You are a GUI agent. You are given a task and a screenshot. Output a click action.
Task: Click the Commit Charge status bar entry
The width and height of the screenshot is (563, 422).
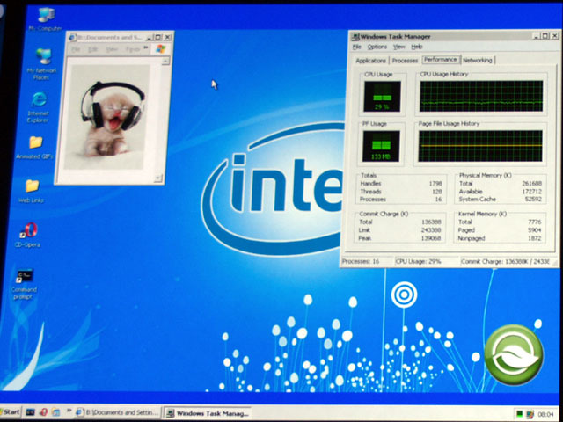pyautogui.click(x=505, y=262)
